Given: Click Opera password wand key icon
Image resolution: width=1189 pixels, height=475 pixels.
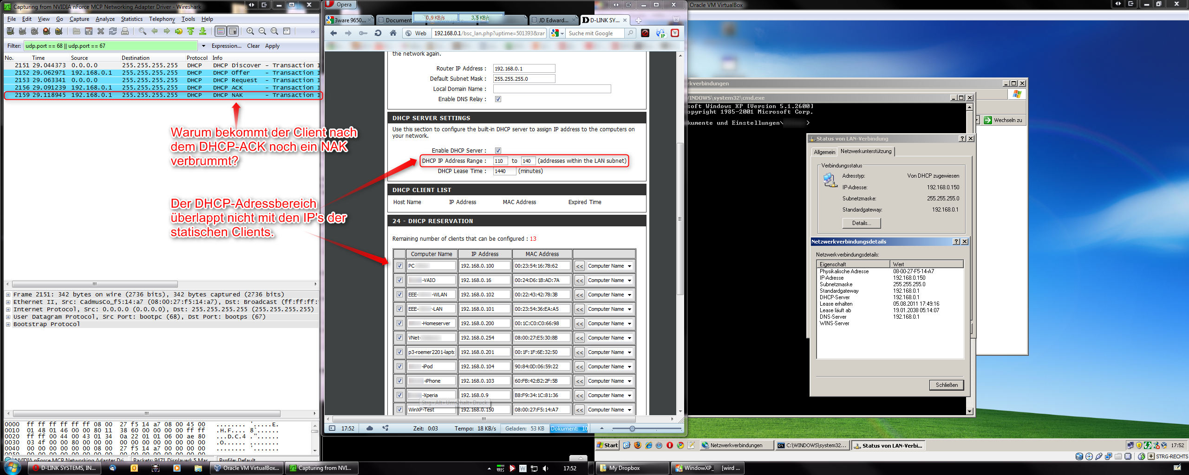Looking at the screenshot, I should click(x=363, y=33).
